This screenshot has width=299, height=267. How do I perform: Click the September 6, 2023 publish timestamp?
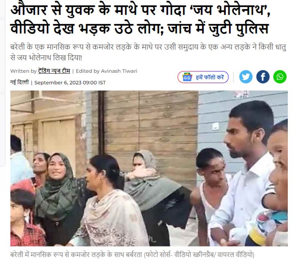pyautogui.click(x=70, y=83)
